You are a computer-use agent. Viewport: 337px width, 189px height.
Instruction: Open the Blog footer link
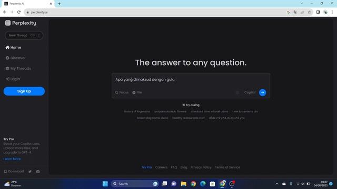tap(184, 167)
